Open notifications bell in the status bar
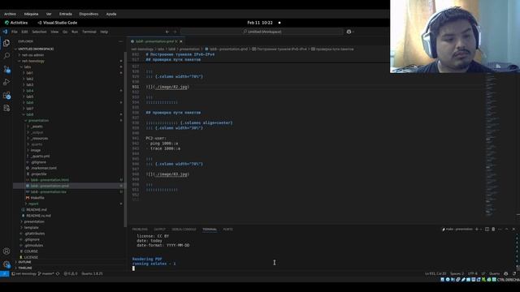 514,274
